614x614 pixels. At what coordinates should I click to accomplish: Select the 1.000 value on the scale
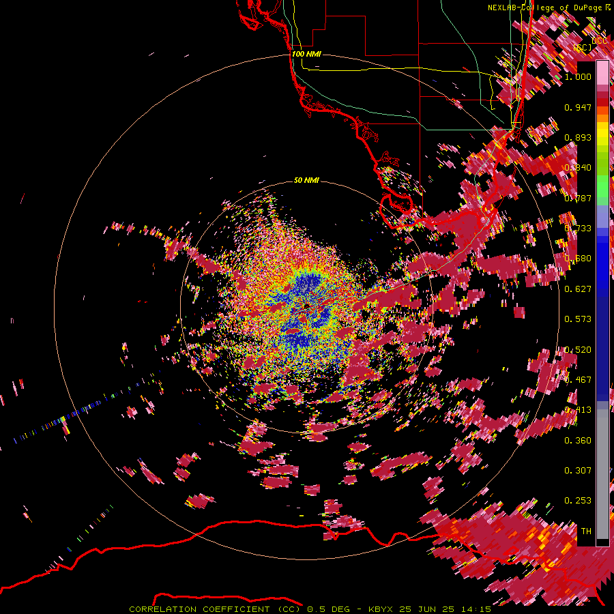578,76
